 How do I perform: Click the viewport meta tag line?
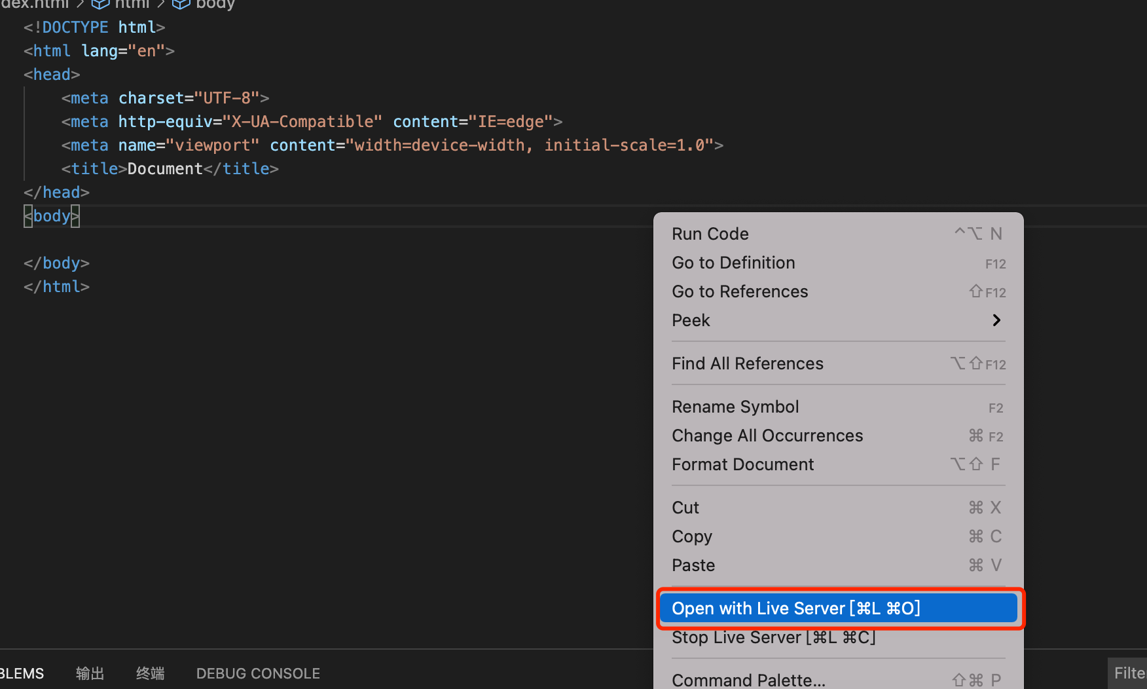pyautogui.click(x=392, y=145)
